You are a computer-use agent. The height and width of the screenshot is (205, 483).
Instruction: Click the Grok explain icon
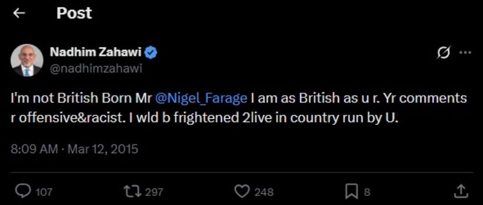click(442, 54)
